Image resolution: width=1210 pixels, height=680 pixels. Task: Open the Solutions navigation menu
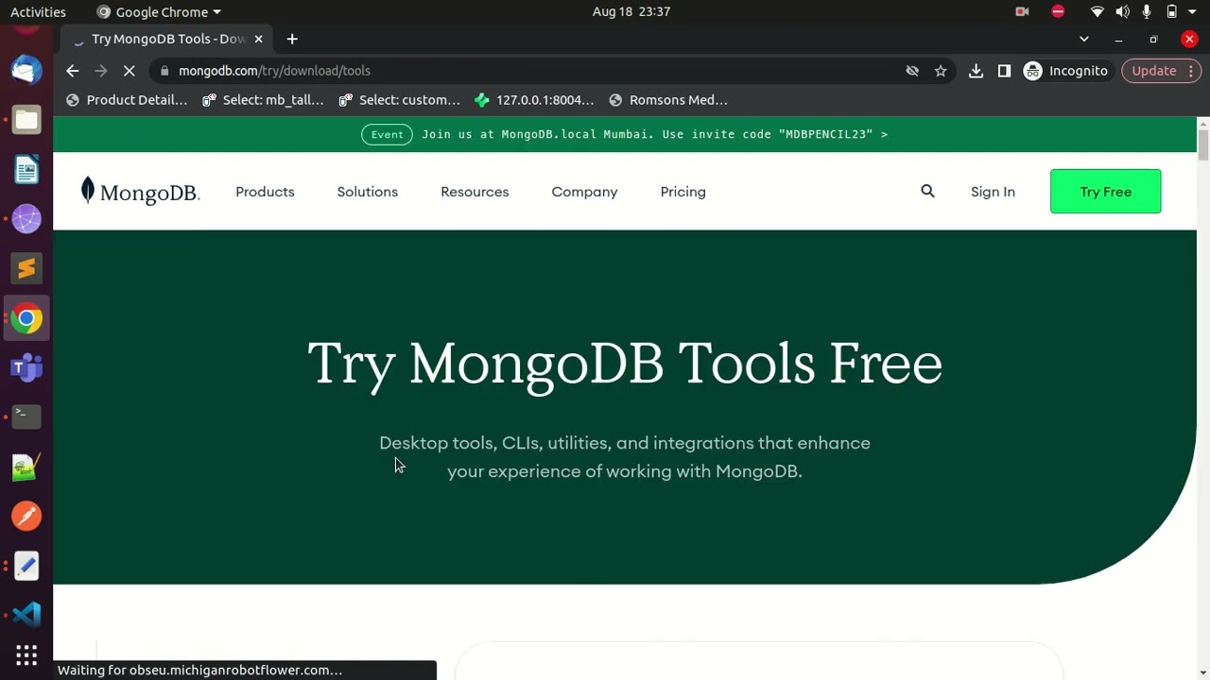(368, 192)
